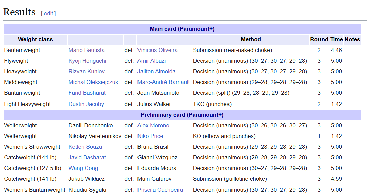367x194 pixels.
Task: Click the Preliminary card (Paramount+) header
Action: point(182,115)
